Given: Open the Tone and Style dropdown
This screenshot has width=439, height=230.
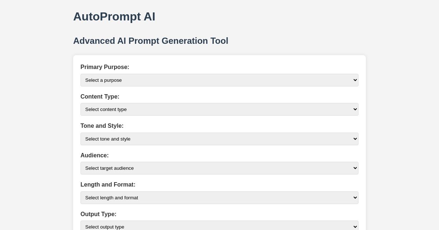Looking at the screenshot, I should [x=219, y=139].
